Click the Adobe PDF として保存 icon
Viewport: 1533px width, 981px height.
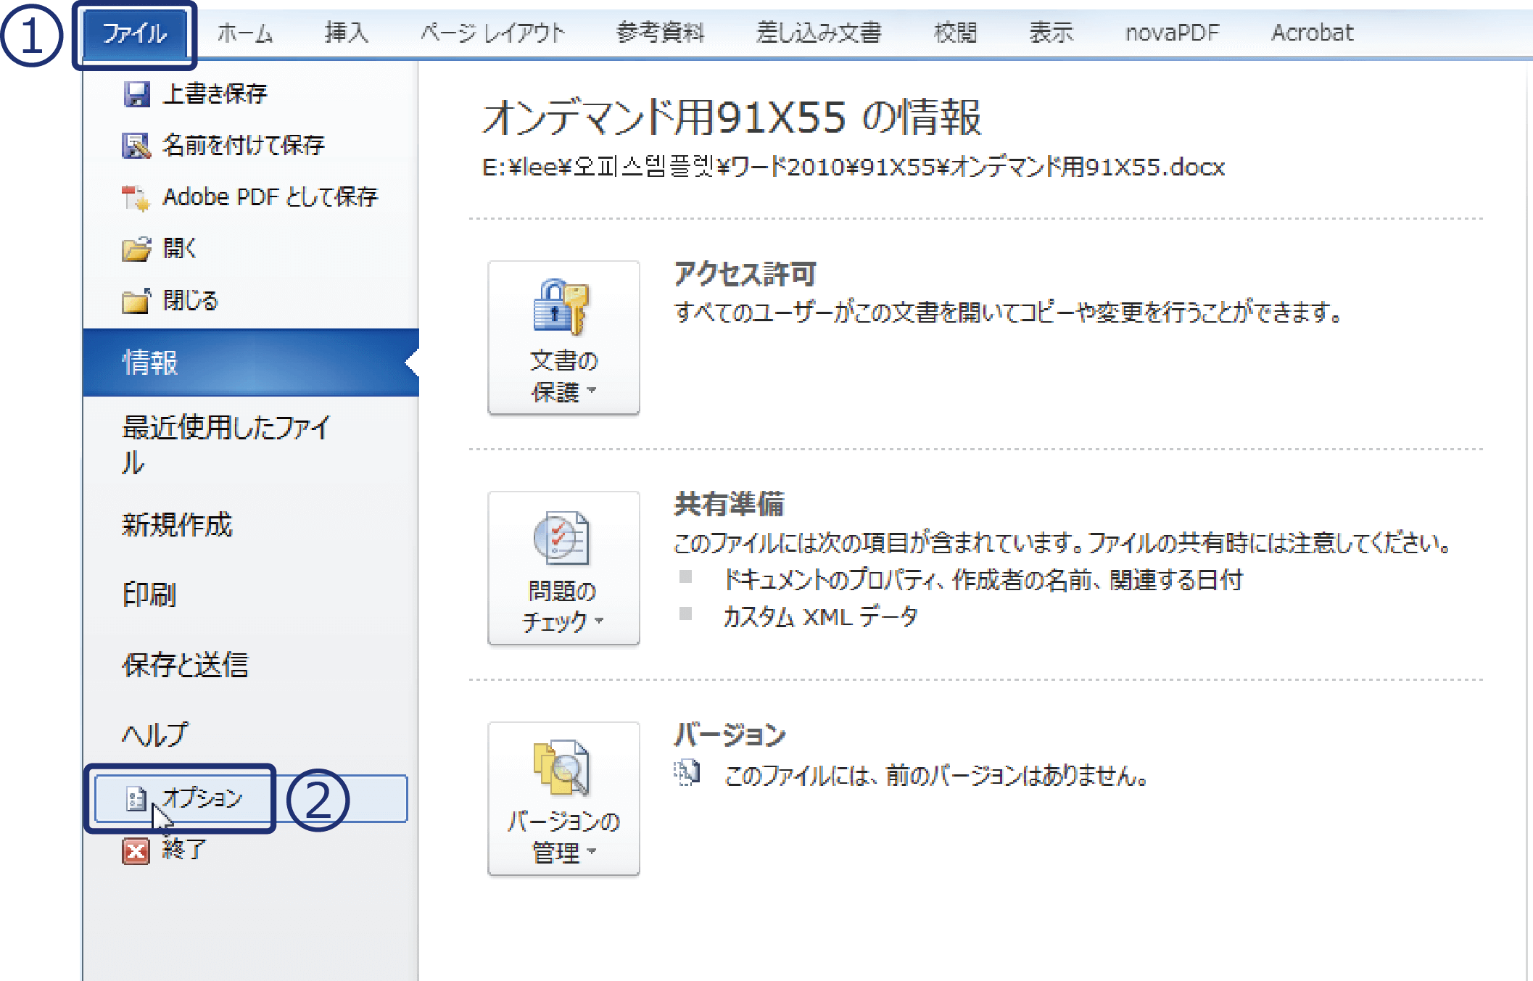click(x=136, y=197)
